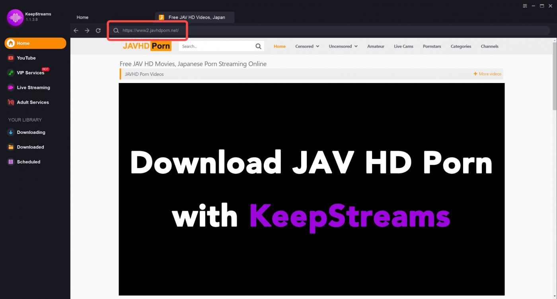Click the Scheduled list icon
This screenshot has width=557, height=299.
11,162
